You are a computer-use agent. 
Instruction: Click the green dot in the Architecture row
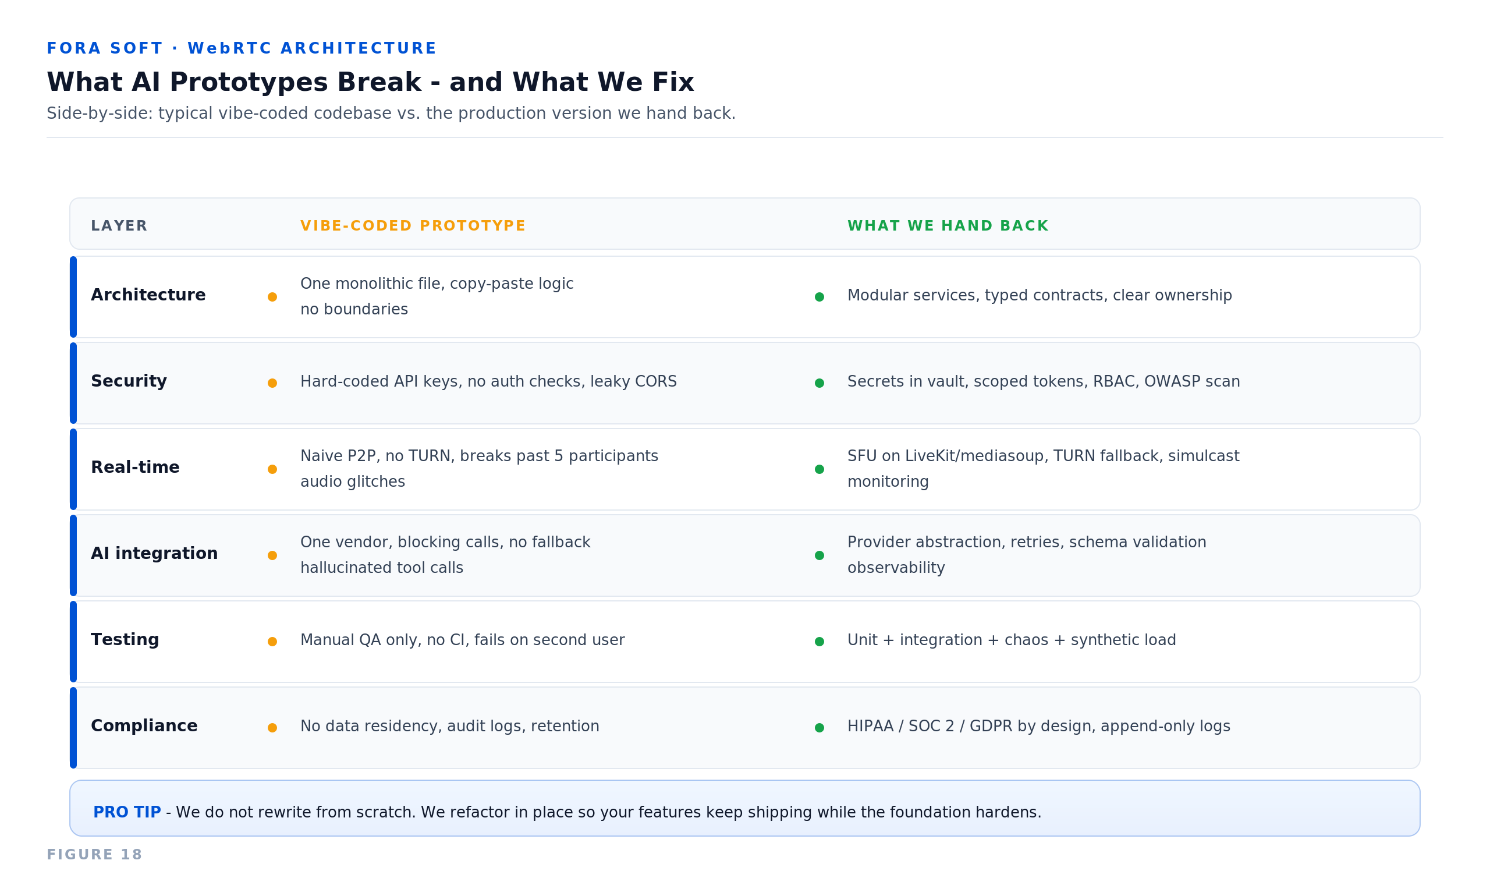click(x=819, y=297)
